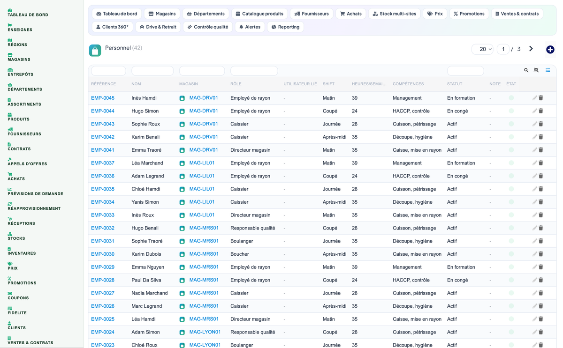
Task: Toggle the état indicator for EMP-0037
Action: tap(511, 163)
